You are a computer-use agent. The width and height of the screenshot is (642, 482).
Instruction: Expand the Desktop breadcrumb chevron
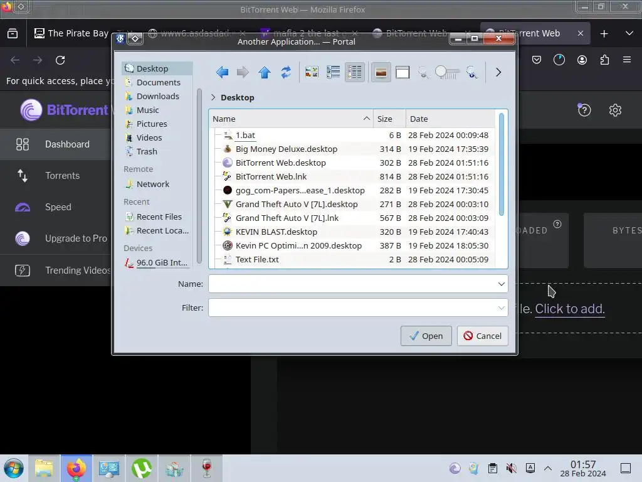pos(213,97)
